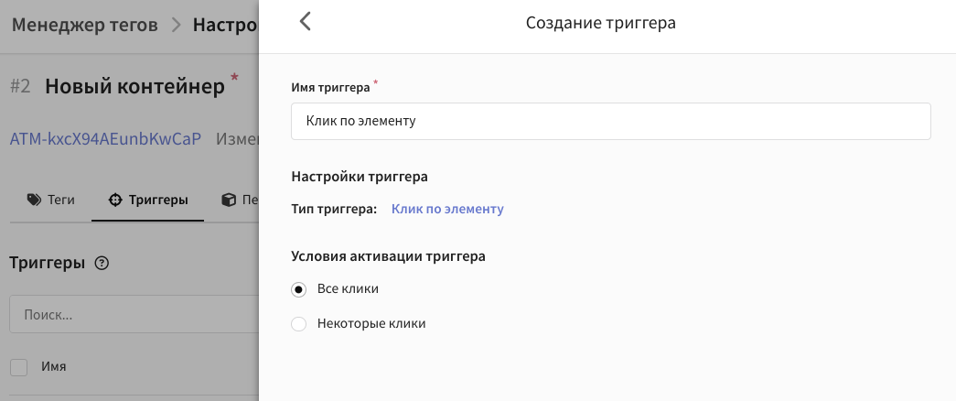The height and width of the screenshot is (401, 956).
Task: Click the breadcrumb chevron after Менеджер тегов
Action: click(177, 25)
